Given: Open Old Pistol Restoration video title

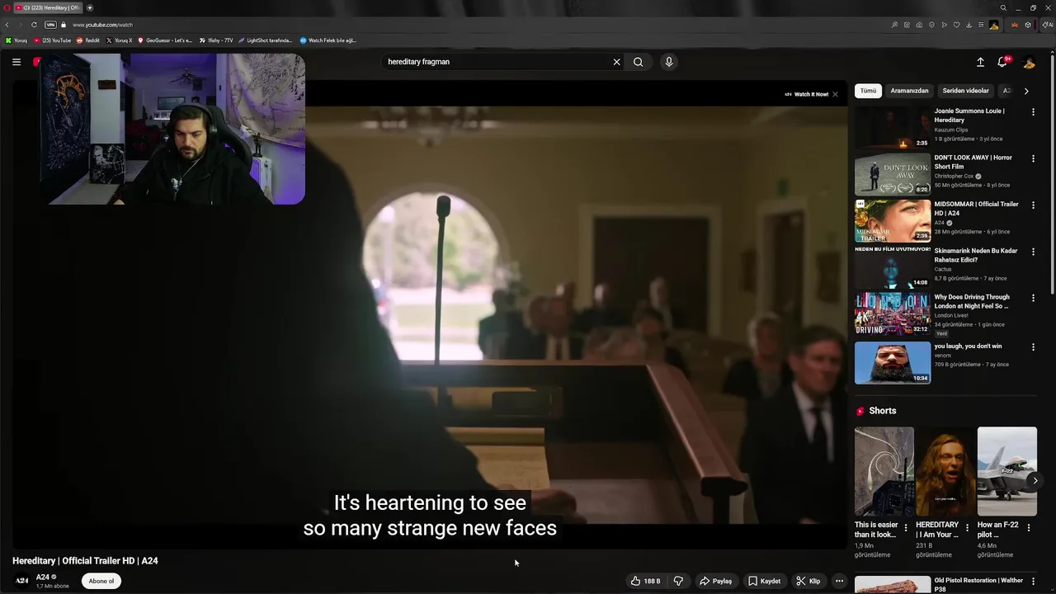Looking at the screenshot, I should point(978,584).
